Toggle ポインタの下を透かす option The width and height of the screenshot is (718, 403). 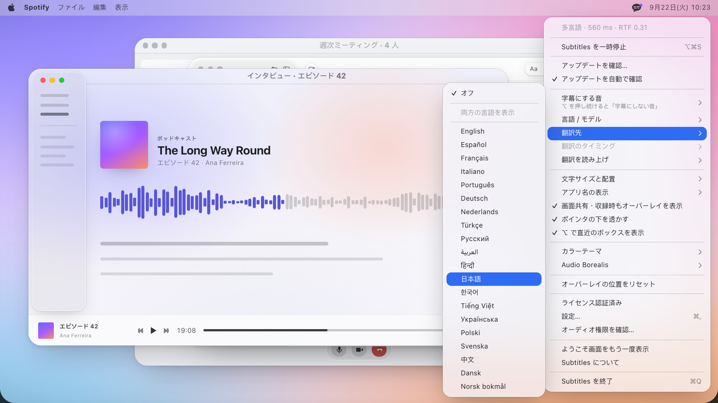click(x=627, y=219)
